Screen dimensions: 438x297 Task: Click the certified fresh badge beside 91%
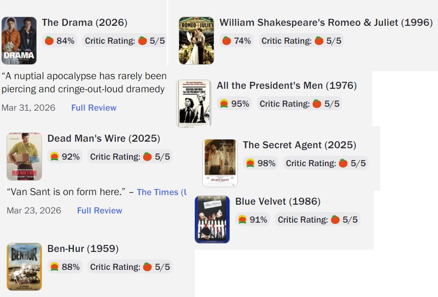242,220
